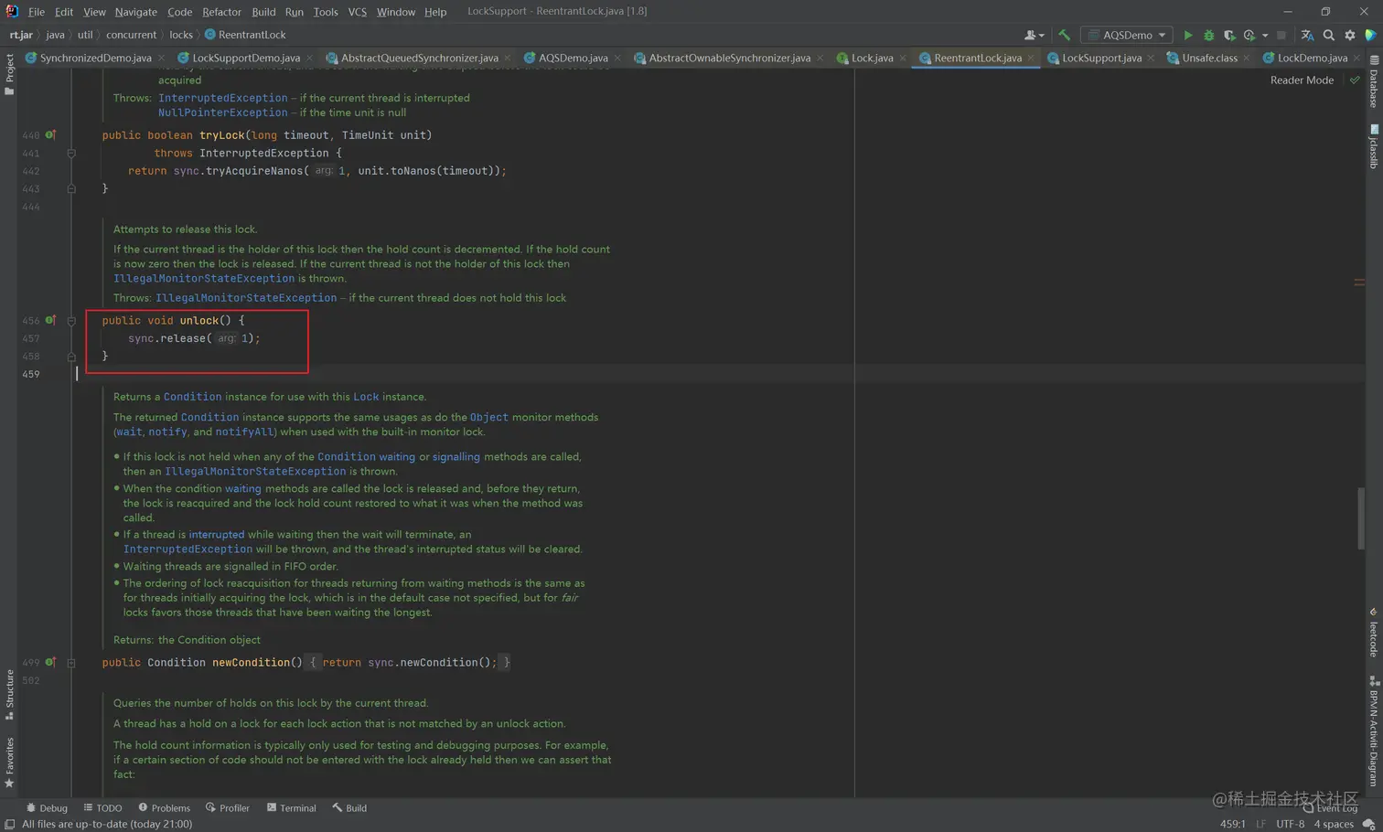The image size is (1383, 832).
Task: Switch to the Unsafe.class tab
Action: coord(1209,58)
